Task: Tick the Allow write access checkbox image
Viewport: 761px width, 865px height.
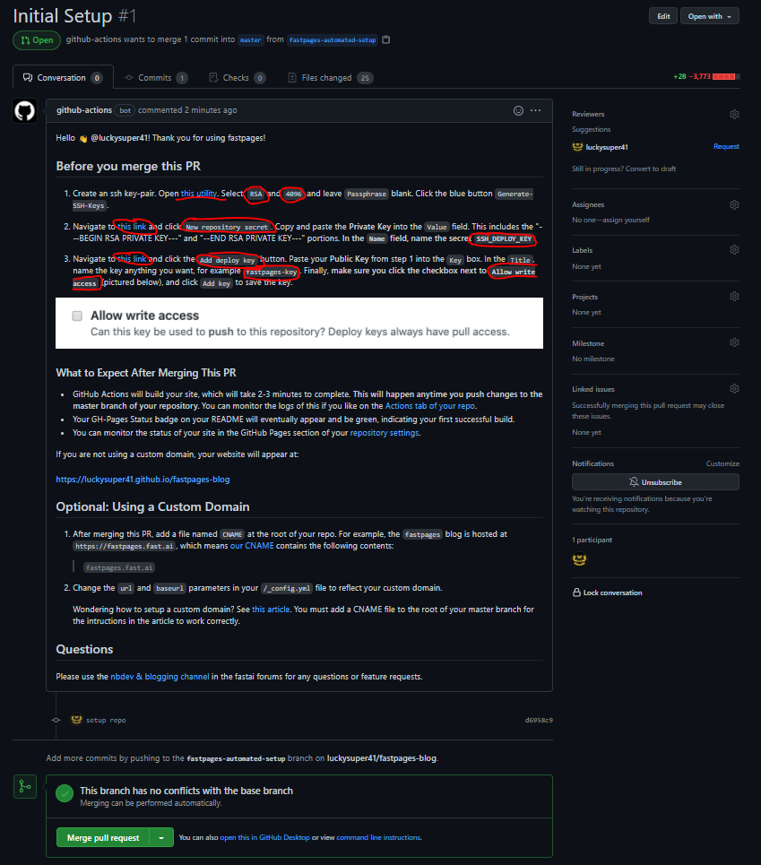Action: [77, 316]
